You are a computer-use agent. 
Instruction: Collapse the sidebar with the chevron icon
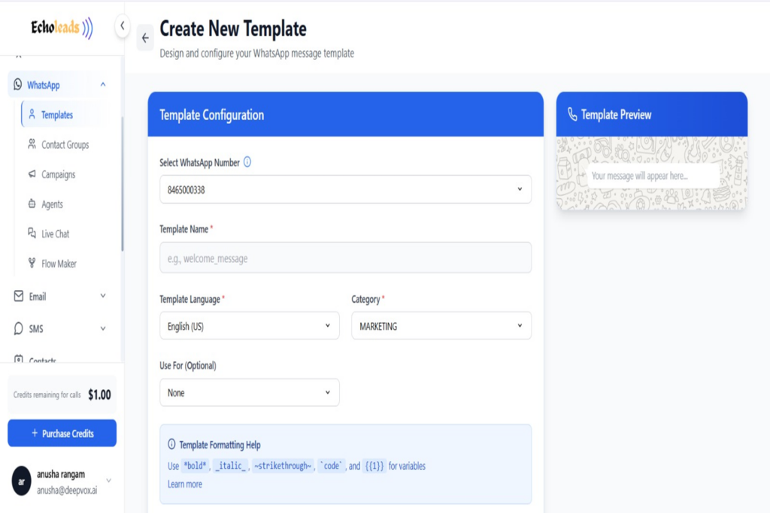coord(123,26)
